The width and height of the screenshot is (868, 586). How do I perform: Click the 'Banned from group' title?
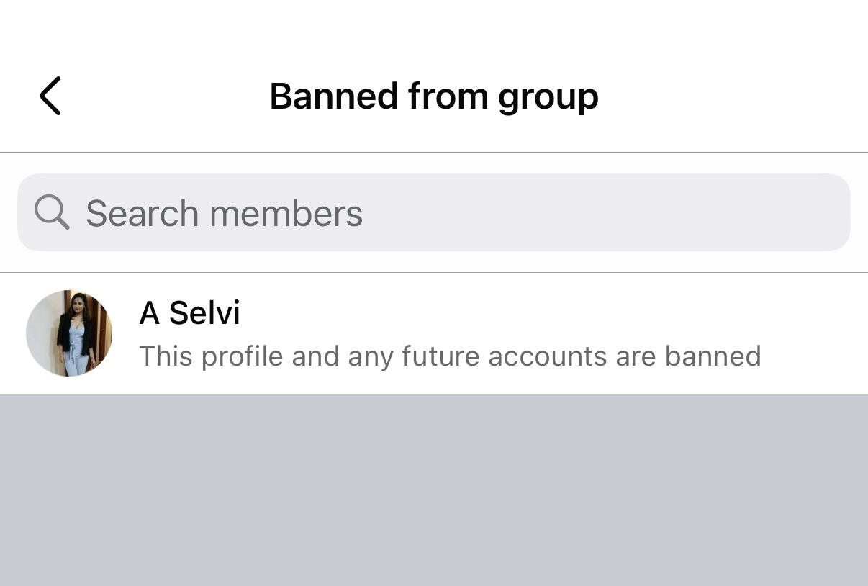[x=434, y=96]
